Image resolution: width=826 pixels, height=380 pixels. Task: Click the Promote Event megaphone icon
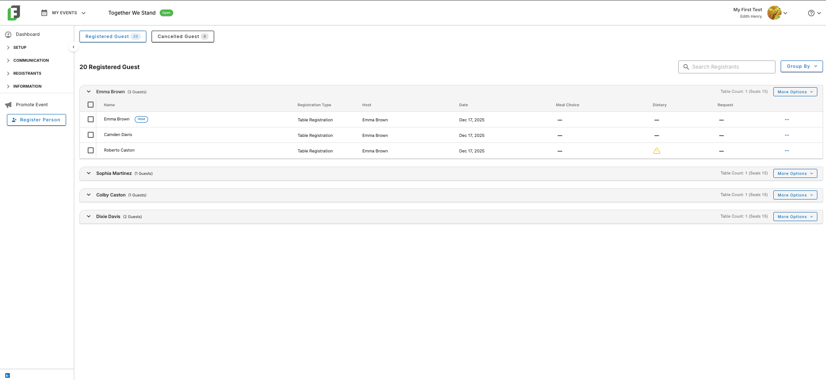pos(8,105)
